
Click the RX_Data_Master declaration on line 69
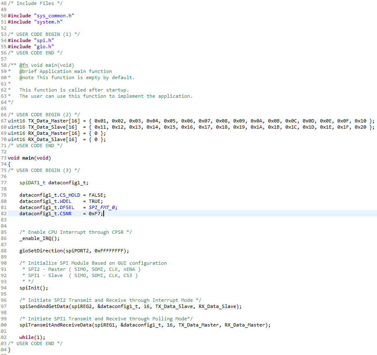(57, 133)
